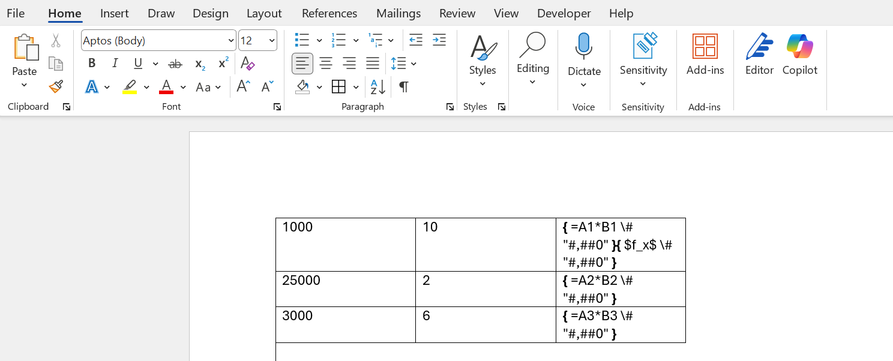The width and height of the screenshot is (893, 361).
Task: Open the font size dropdown
Action: pyautogui.click(x=272, y=41)
